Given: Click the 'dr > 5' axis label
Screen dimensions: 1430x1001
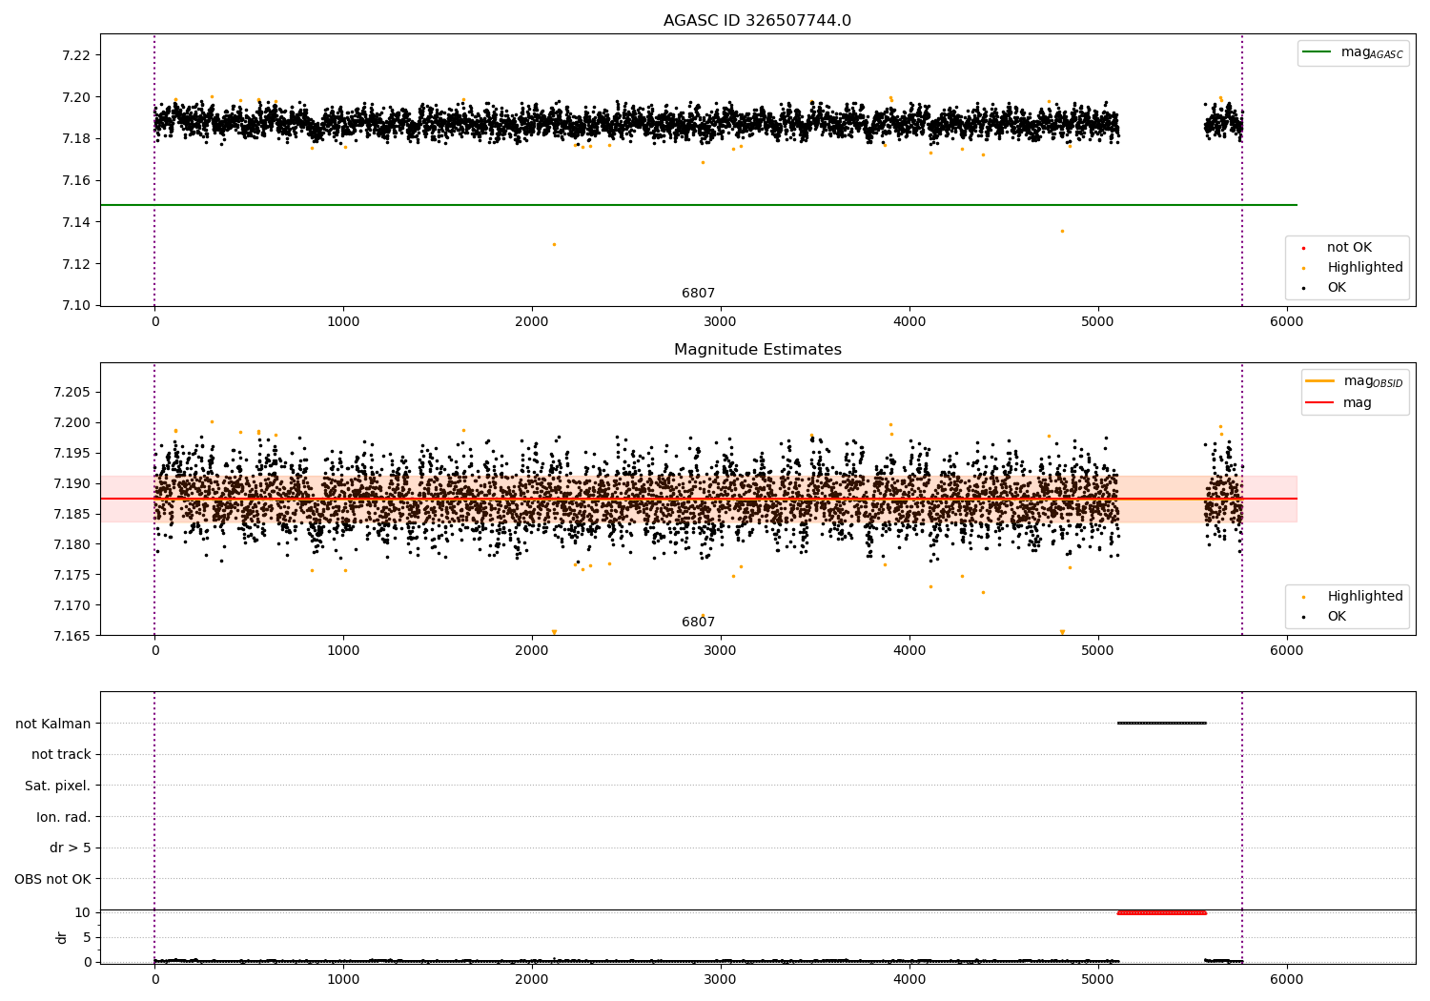Looking at the screenshot, I should (x=71, y=848).
